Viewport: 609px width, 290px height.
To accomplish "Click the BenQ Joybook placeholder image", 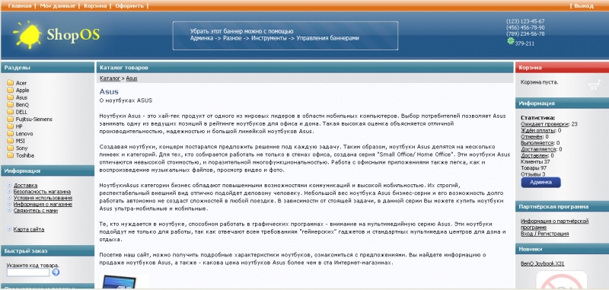I will [561, 280].
